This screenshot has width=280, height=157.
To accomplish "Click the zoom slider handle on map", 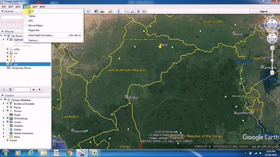I will click(272, 61).
